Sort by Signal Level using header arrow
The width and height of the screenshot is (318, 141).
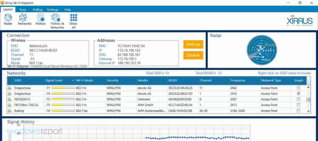click(x=72, y=80)
